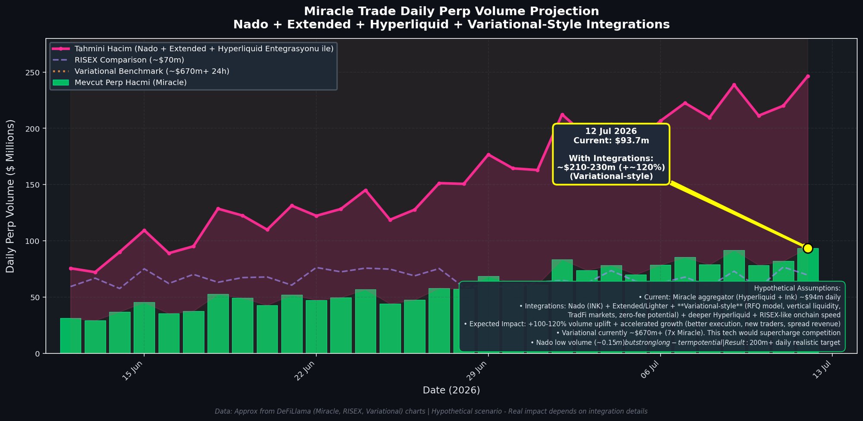
Task: Click the 'Current: $93.7m' callout text
Action: click(x=611, y=140)
